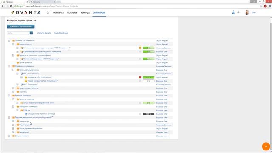Click red status flag on "Продажа в ООО" row
Image resolution: width=272 pixels, height=153 pixels.
pyautogui.click(x=140, y=77)
